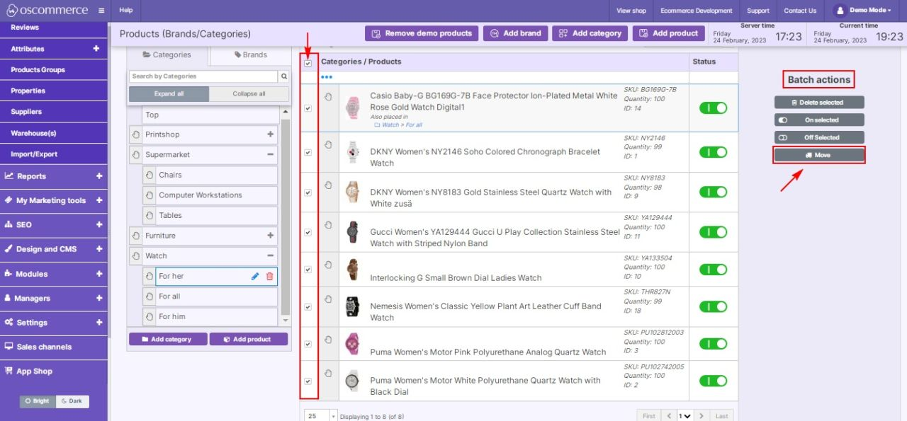
Task: Click the Move batch action button
Action: coord(818,155)
